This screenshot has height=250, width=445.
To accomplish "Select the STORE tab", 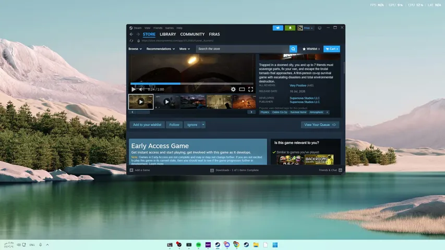I will click(x=149, y=34).
